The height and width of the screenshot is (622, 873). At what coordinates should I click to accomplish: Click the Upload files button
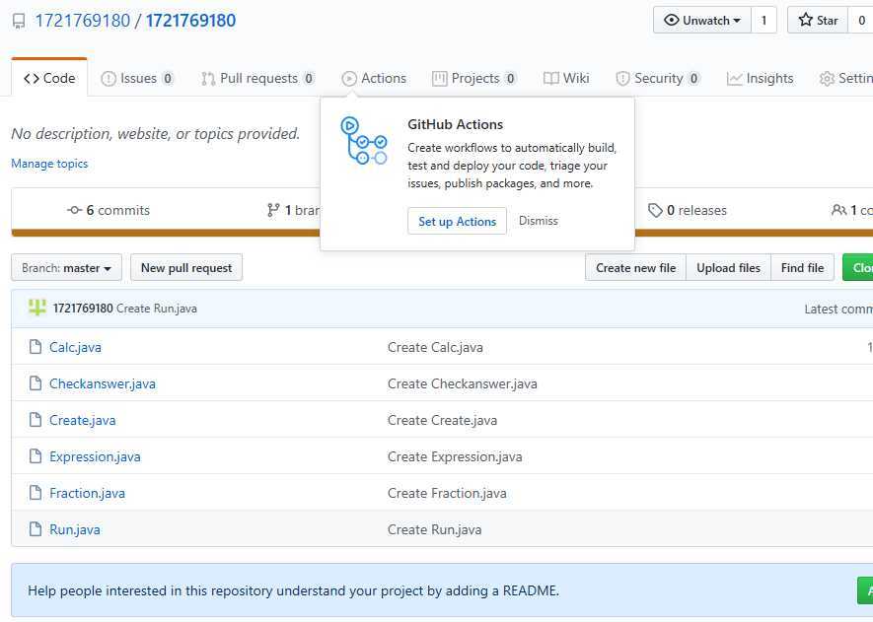pos(728,267)
